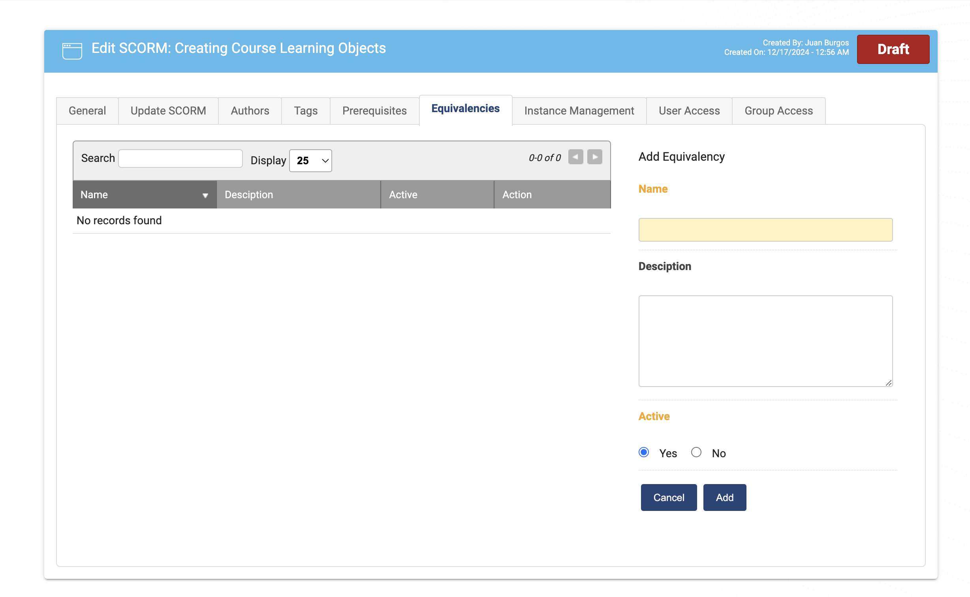Open the Display count dropdown

310,161
